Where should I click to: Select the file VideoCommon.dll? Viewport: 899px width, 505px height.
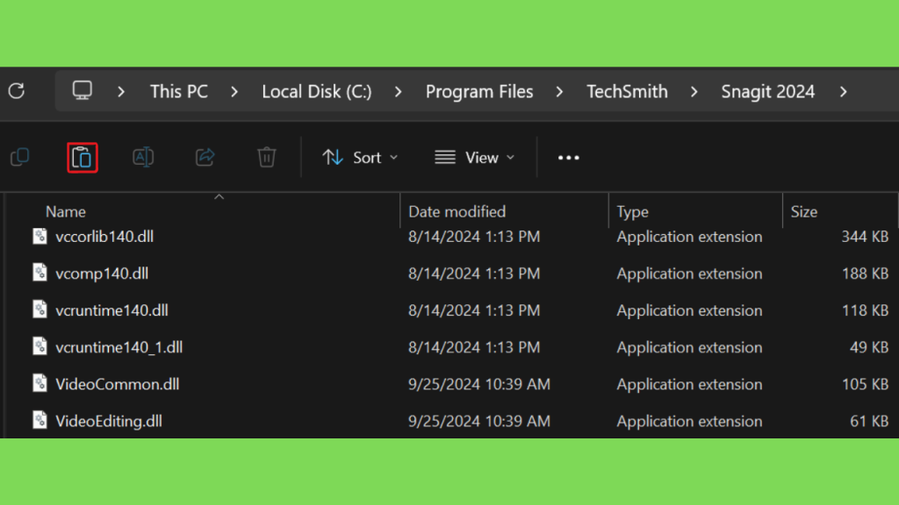pos(117,384)
